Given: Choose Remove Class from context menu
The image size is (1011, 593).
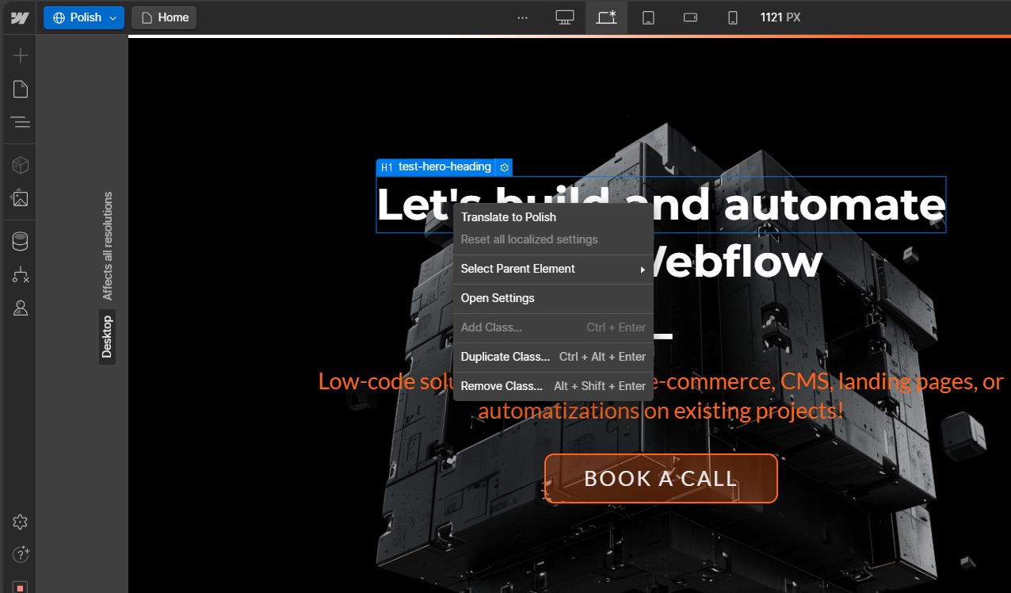Looking at the screenshot, I should tap(553, 386).
